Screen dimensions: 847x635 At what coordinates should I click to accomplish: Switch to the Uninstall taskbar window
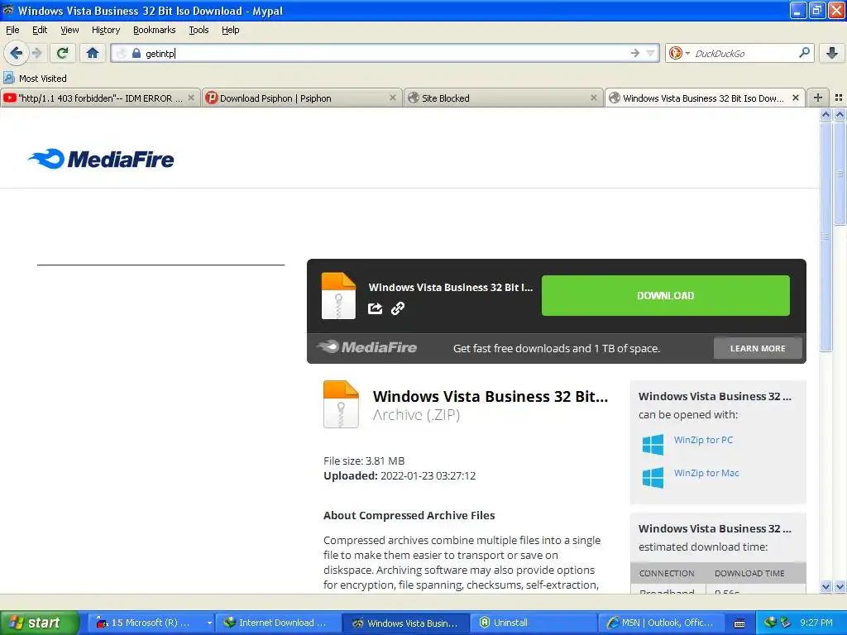[x=534, y=623]
